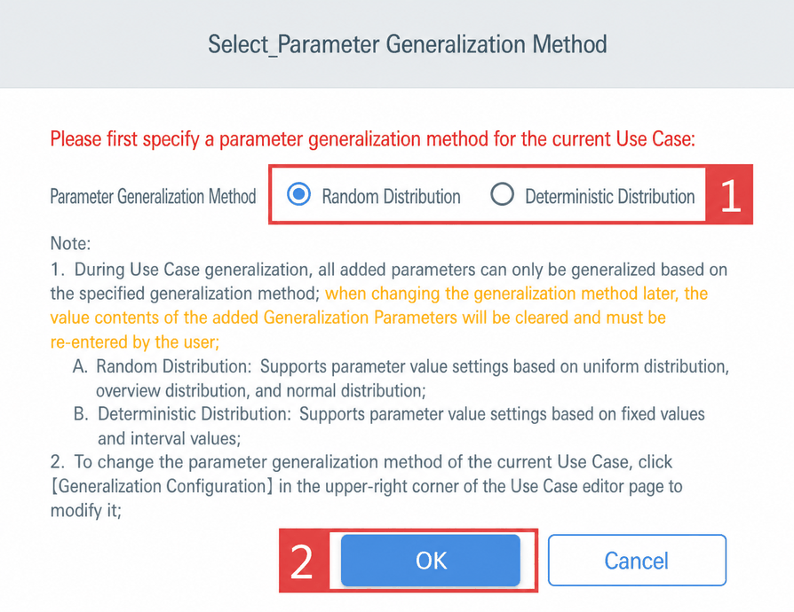Click the 'Note:' heading
The image size is (794, 612).
click(70, 243)
